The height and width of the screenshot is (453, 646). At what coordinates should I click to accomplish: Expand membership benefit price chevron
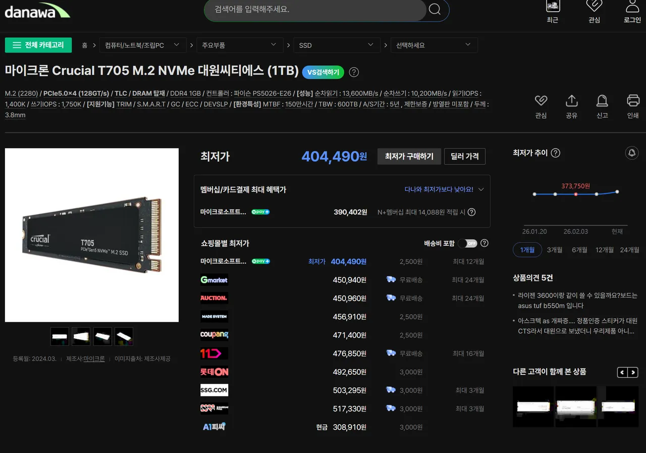481,189
